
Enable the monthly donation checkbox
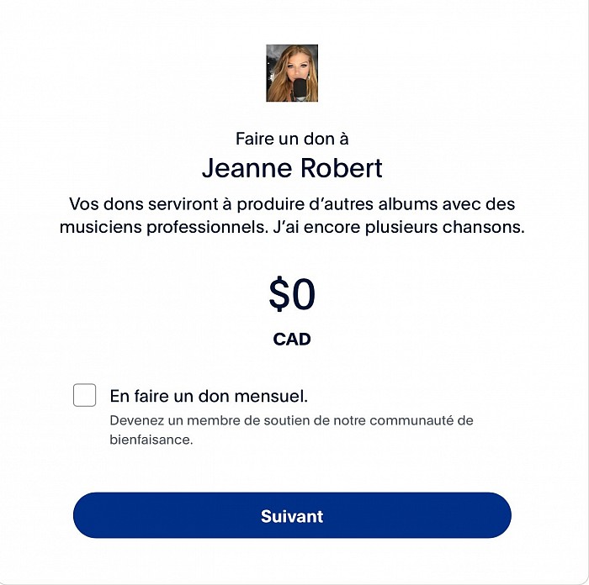coord(84,395)
